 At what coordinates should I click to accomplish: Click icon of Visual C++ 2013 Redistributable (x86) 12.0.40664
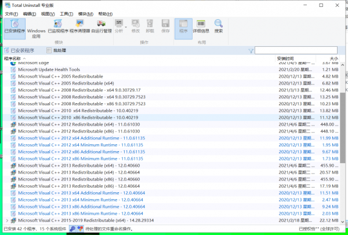point(13,186)
